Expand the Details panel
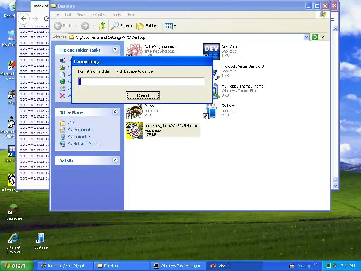 tap(115, 160)
